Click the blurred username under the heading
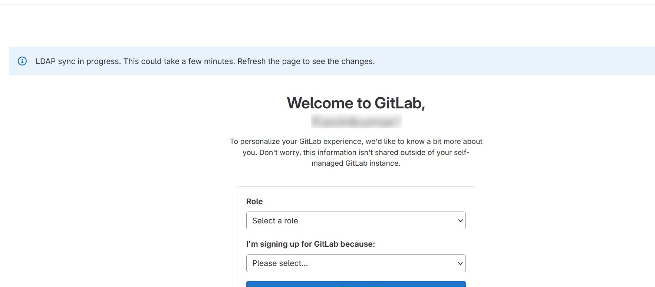655x287 pixels. tap(356, 121)
